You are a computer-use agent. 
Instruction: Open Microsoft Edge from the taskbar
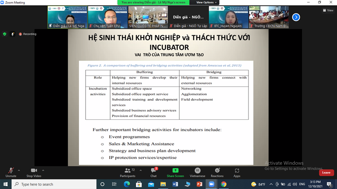pos(127,184)
